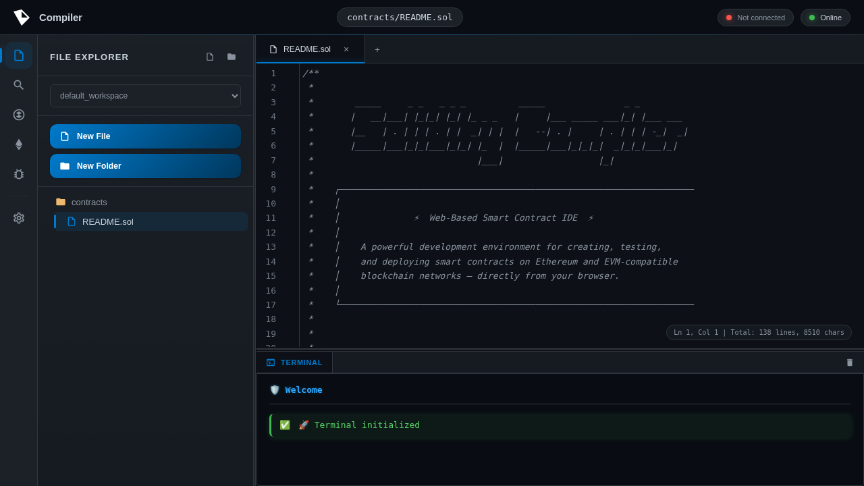Click the contracts/README.sol path pill
The width and height of the screenshot is (864, 486).
[x=400, y=18]
